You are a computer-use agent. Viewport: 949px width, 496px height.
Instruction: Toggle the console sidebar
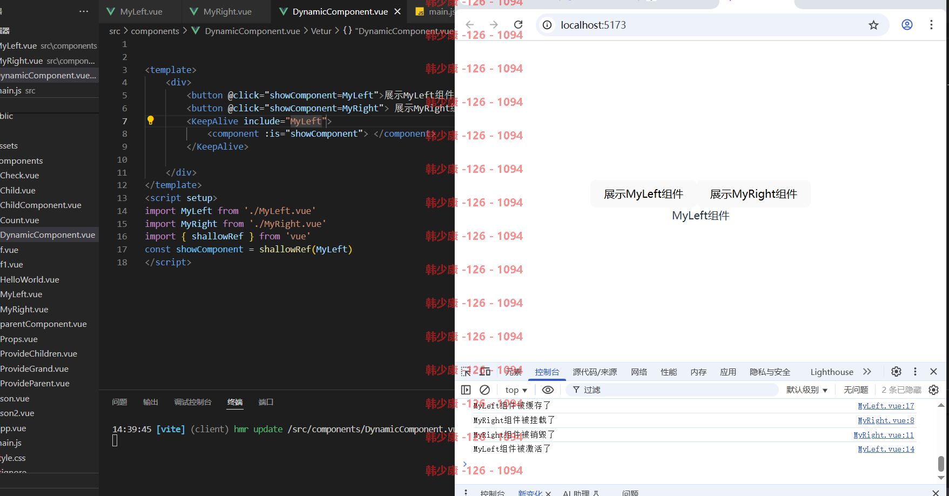point(466,390)
